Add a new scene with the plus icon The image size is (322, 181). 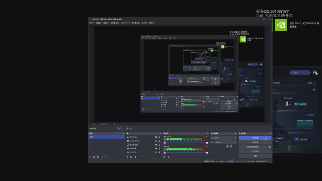click(90, 157)
